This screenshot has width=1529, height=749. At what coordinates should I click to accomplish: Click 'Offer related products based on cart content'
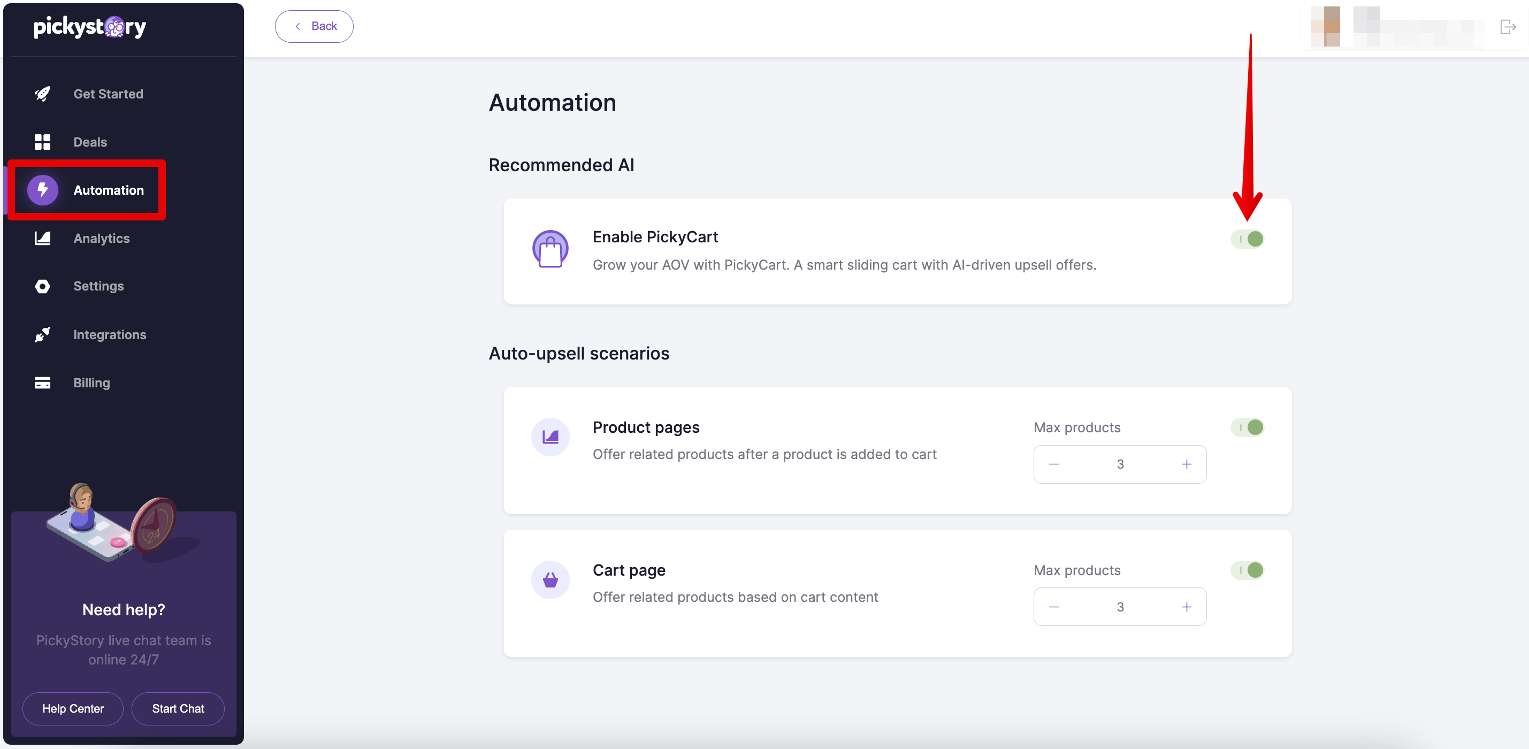(736, 597)
